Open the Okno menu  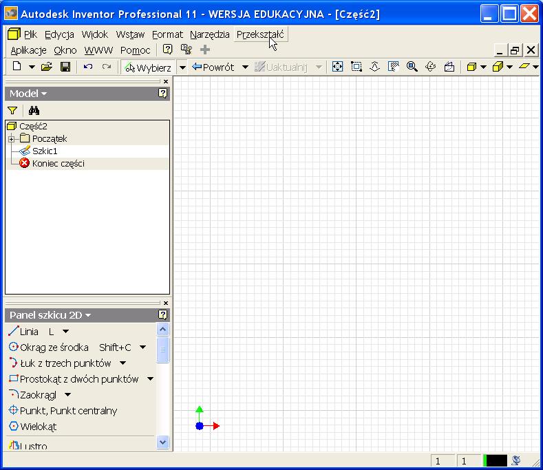(65, 50)
